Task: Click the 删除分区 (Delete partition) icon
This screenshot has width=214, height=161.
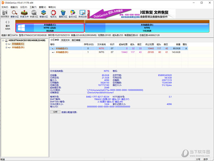Action: pyautogui.click(x=63, y=14)
